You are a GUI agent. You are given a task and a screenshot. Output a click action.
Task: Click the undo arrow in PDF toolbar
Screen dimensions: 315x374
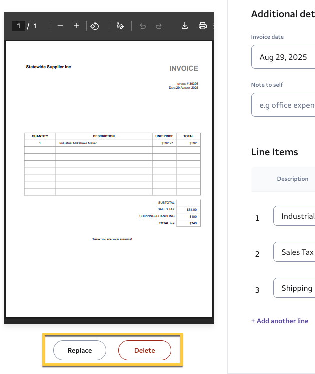143,26
